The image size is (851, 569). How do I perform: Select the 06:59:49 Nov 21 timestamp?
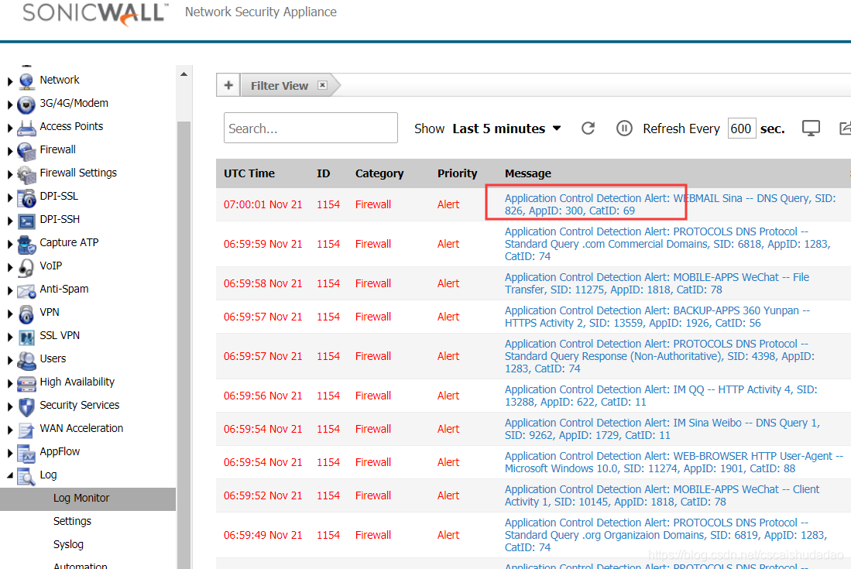[263, 536]
